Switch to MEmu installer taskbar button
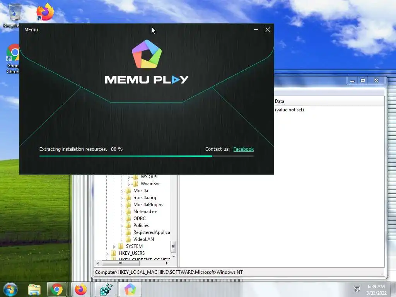This screenshot has width=396, height=297. [x=130, y=290]
